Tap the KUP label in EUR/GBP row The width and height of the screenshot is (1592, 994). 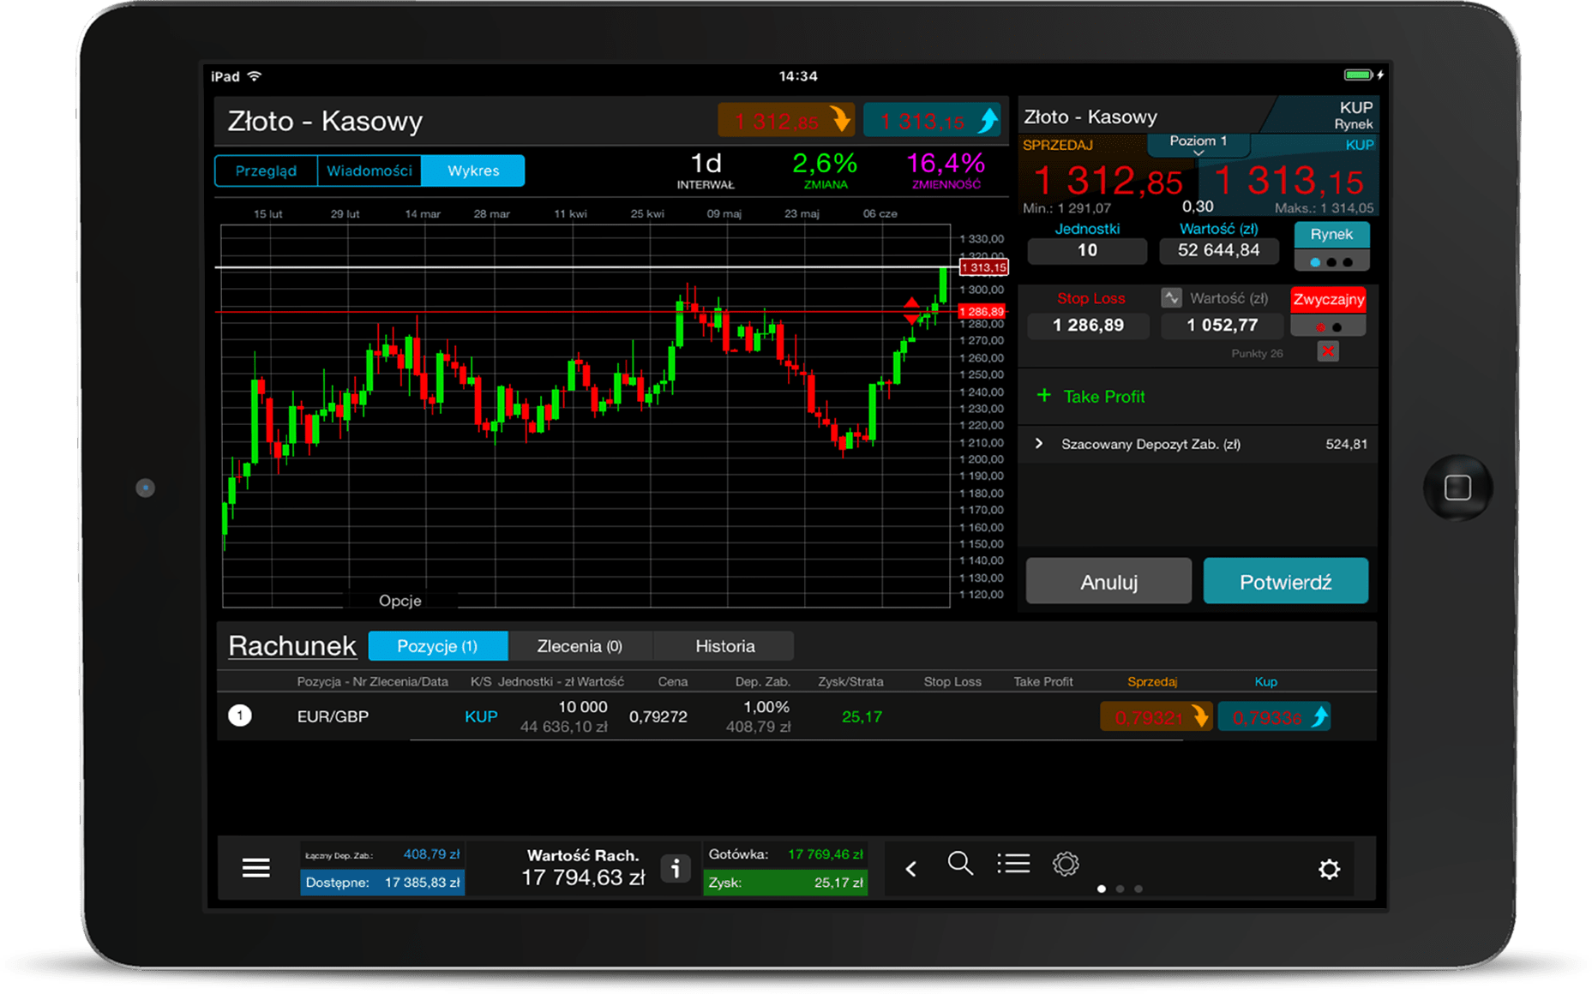point(481,716)
